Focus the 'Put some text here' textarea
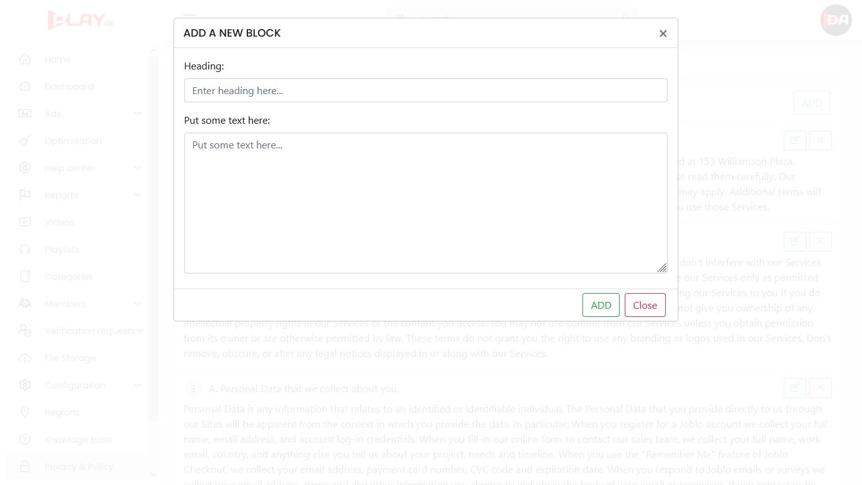 (x=425, y=203)
